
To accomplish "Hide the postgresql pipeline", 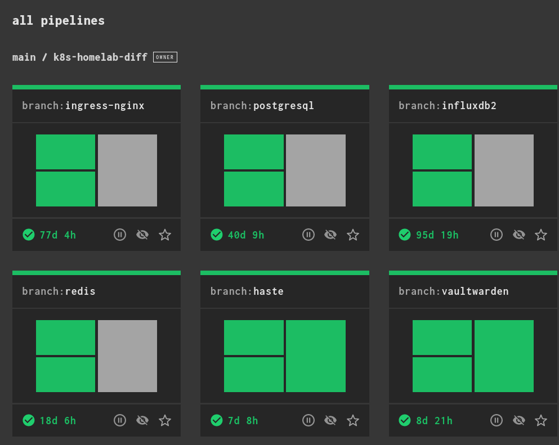I will coord(330,235).
